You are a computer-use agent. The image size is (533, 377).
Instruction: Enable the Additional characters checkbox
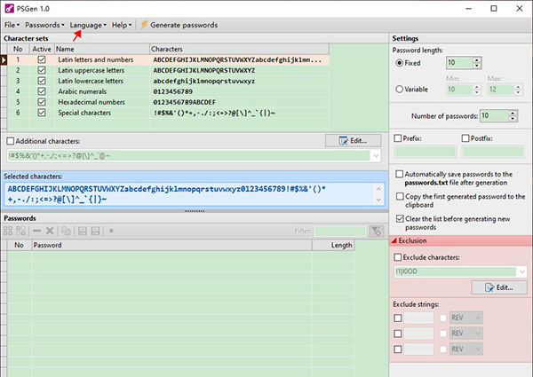point(11,141)
